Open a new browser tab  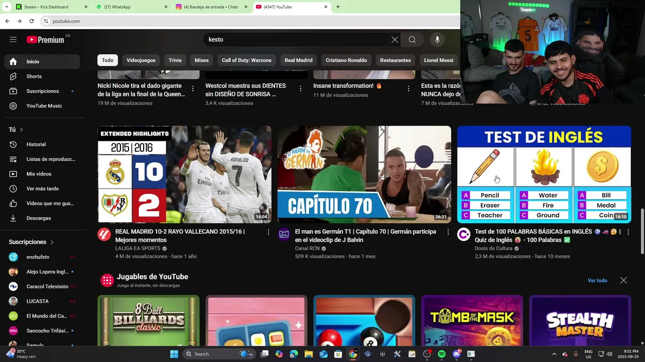338,7
